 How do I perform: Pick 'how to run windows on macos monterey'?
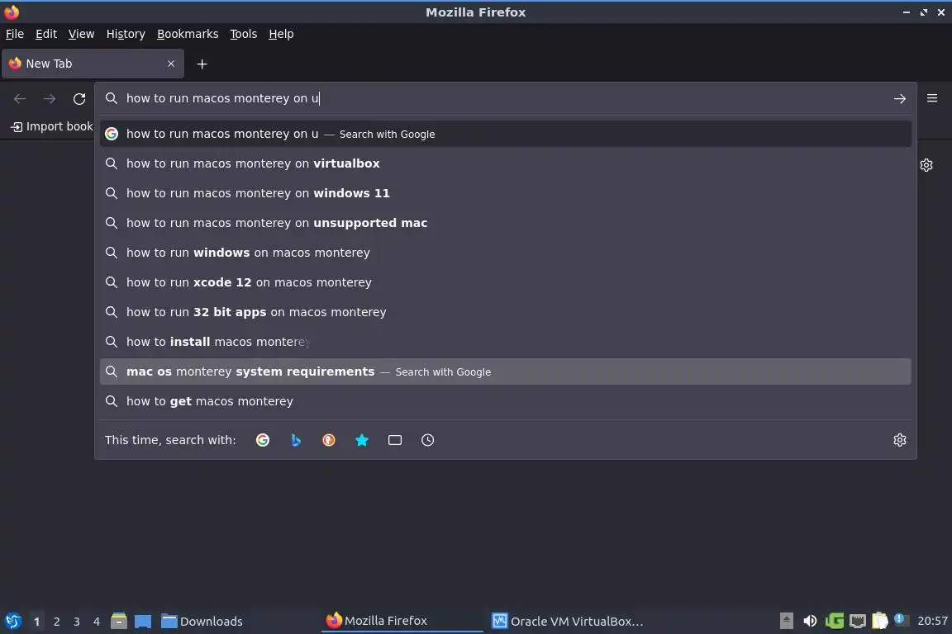[x=505, y=253]
